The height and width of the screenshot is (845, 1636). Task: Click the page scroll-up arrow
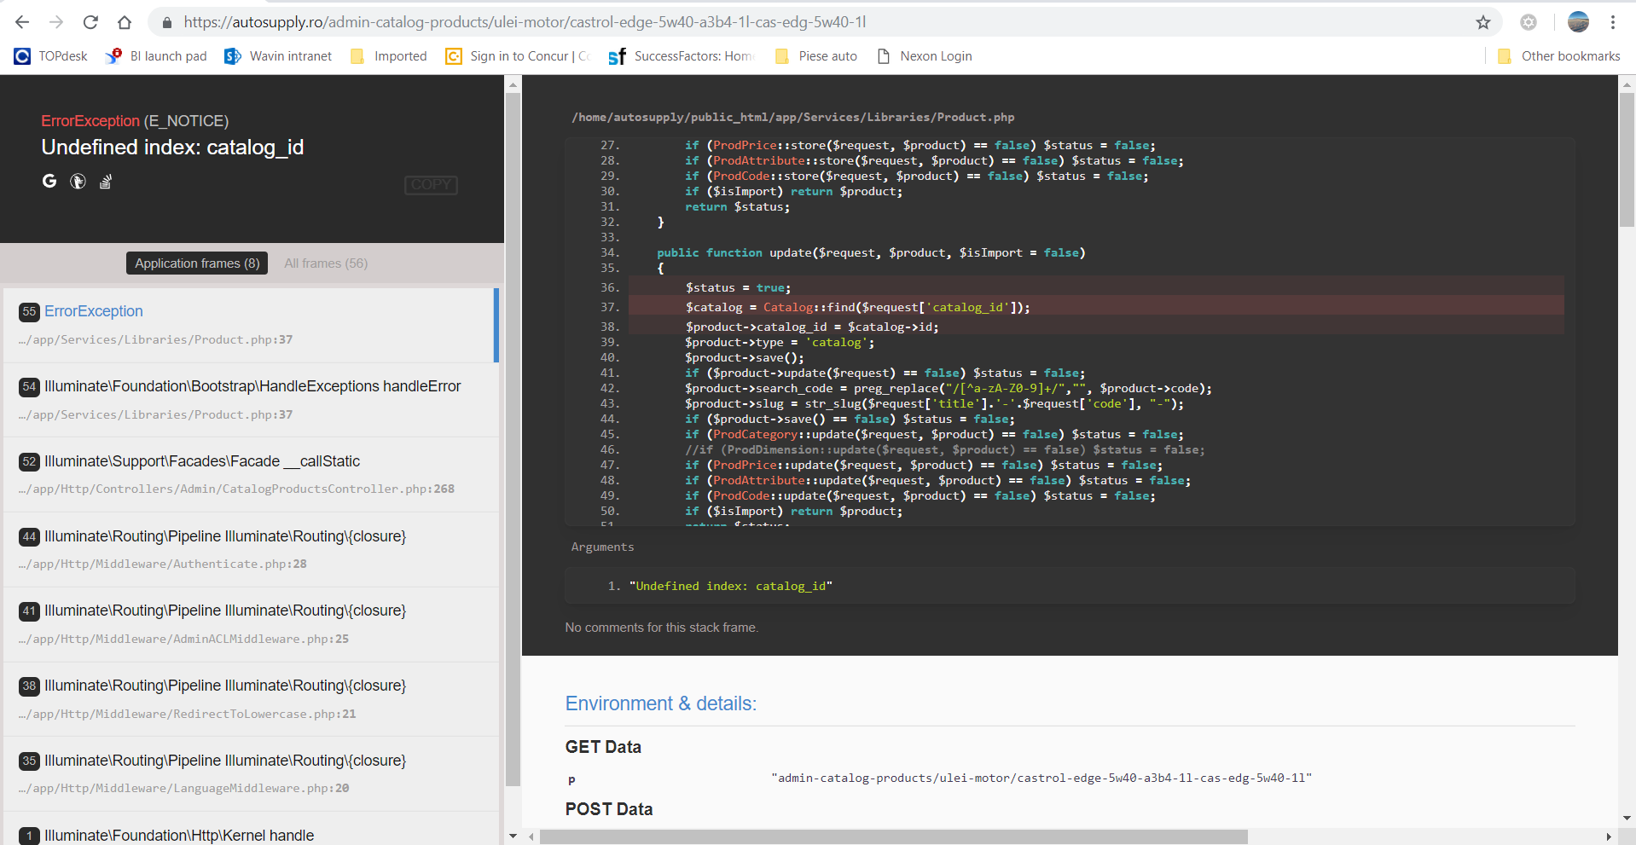1627,84
